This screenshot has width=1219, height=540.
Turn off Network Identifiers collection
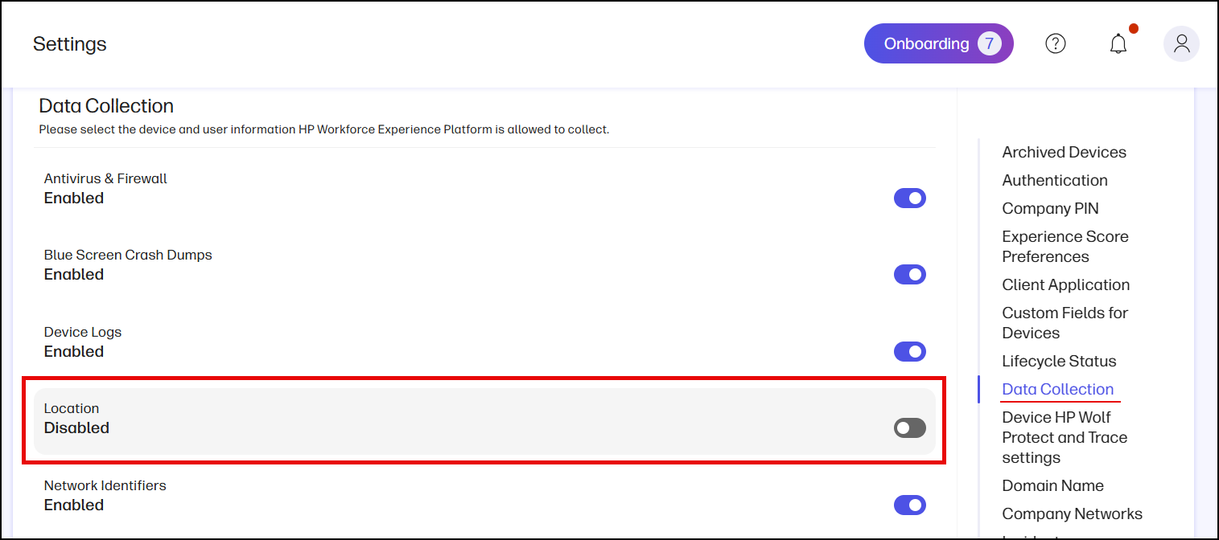tap(910, 505)
